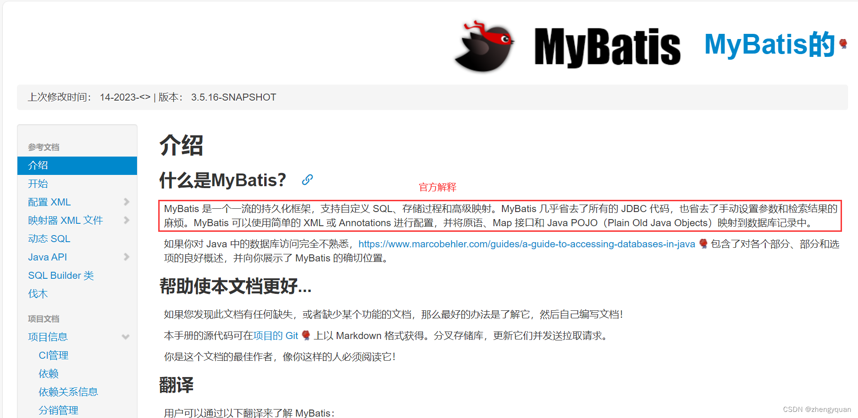The image size is (858, 418).
Task: Click the 介绍 page heading
Action: point(181,145)
